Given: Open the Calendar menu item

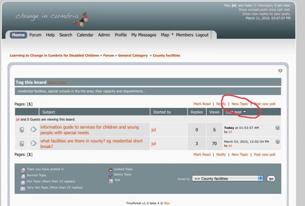Looking at the screenshot, I should (x=85, y=35).
